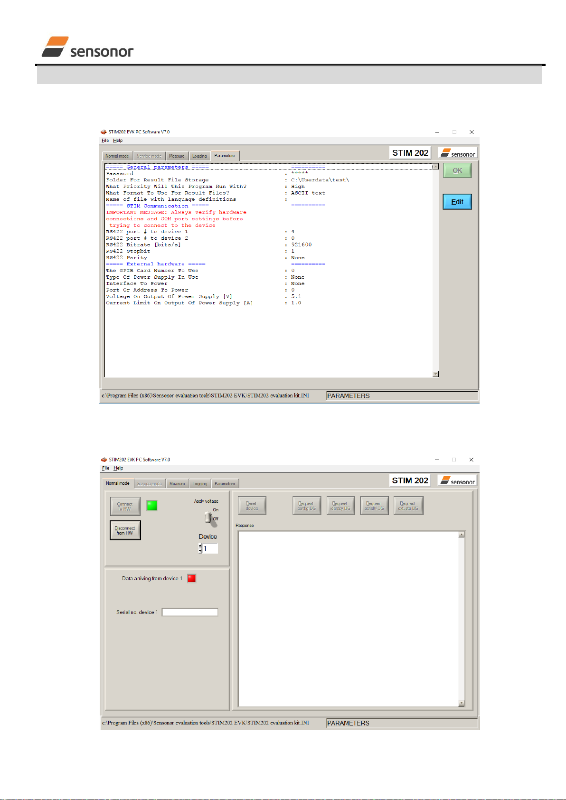Screen dimensions: 566x800
Task: Minimize the upper STIM202 window
Action: pyautogui.click(x=437, y=132)
